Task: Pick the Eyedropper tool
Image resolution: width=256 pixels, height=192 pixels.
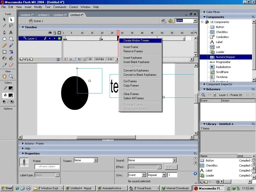Action: click(x=4, y=65)
